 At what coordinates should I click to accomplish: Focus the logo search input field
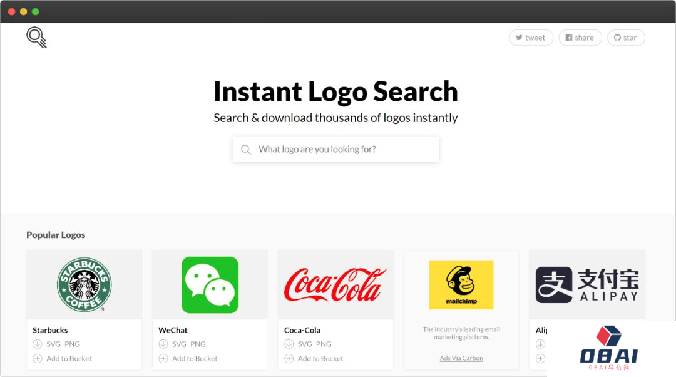click(336, 149)
